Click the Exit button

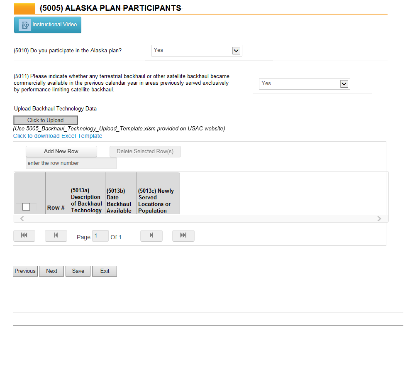point(105,271)
